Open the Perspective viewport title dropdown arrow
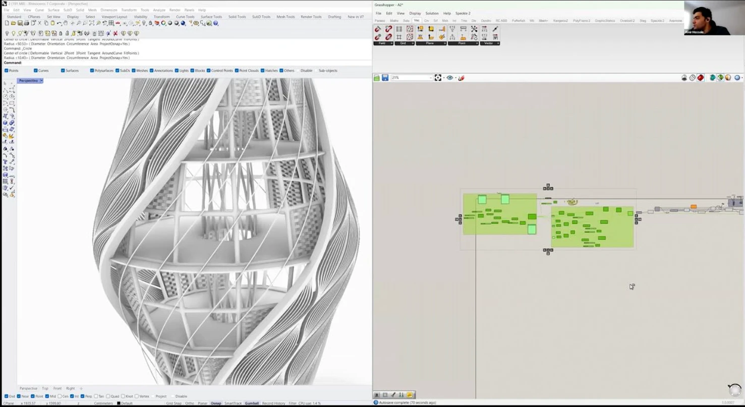This screenshot has height=407, width=745. (x=41, y=81)
